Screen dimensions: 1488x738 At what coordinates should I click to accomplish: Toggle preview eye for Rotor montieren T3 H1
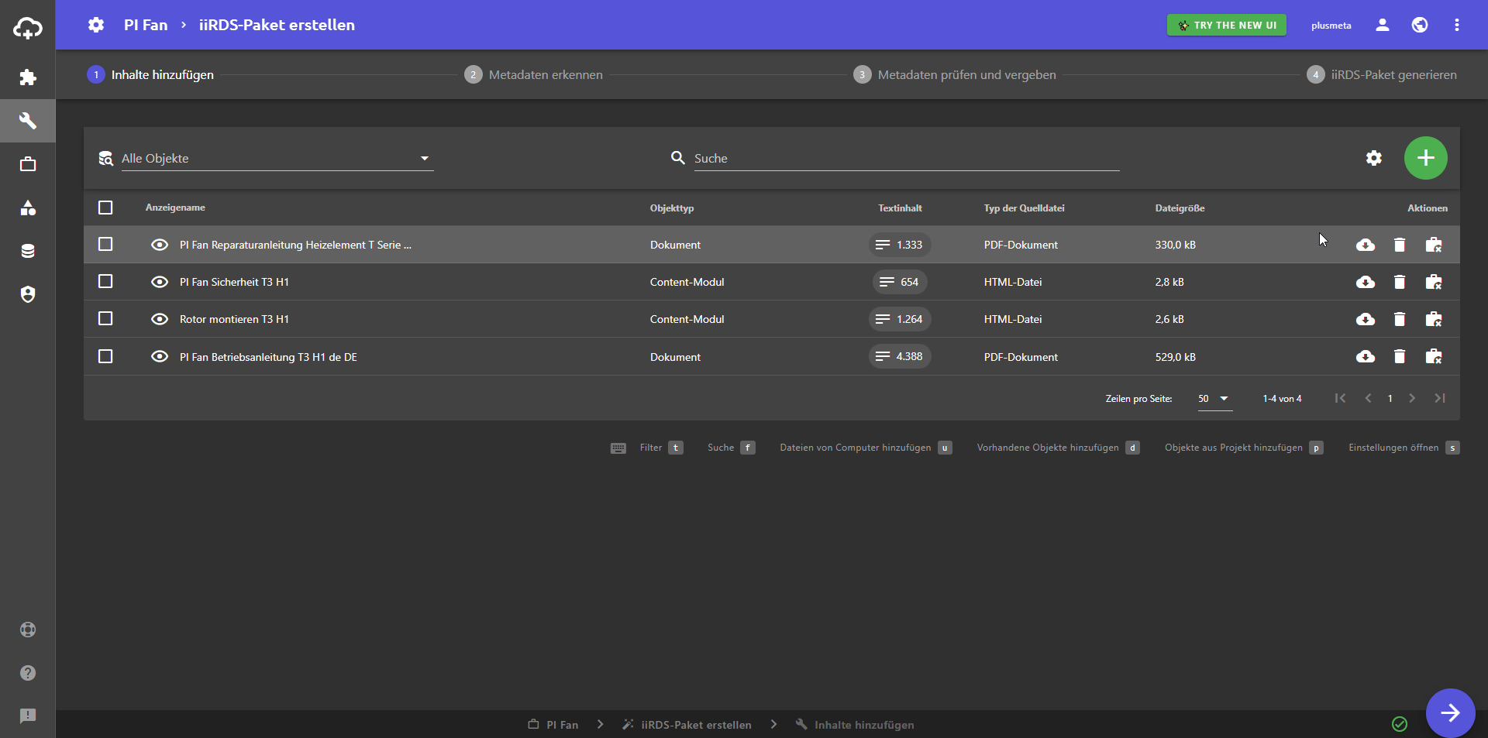160,319
